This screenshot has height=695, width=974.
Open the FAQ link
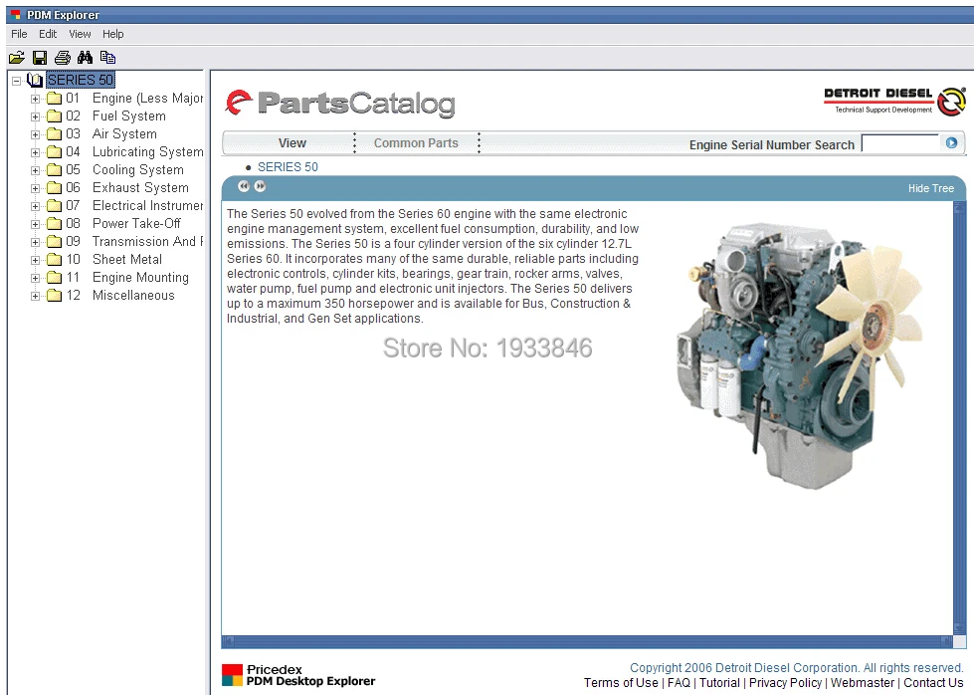[x=679, y=683]
